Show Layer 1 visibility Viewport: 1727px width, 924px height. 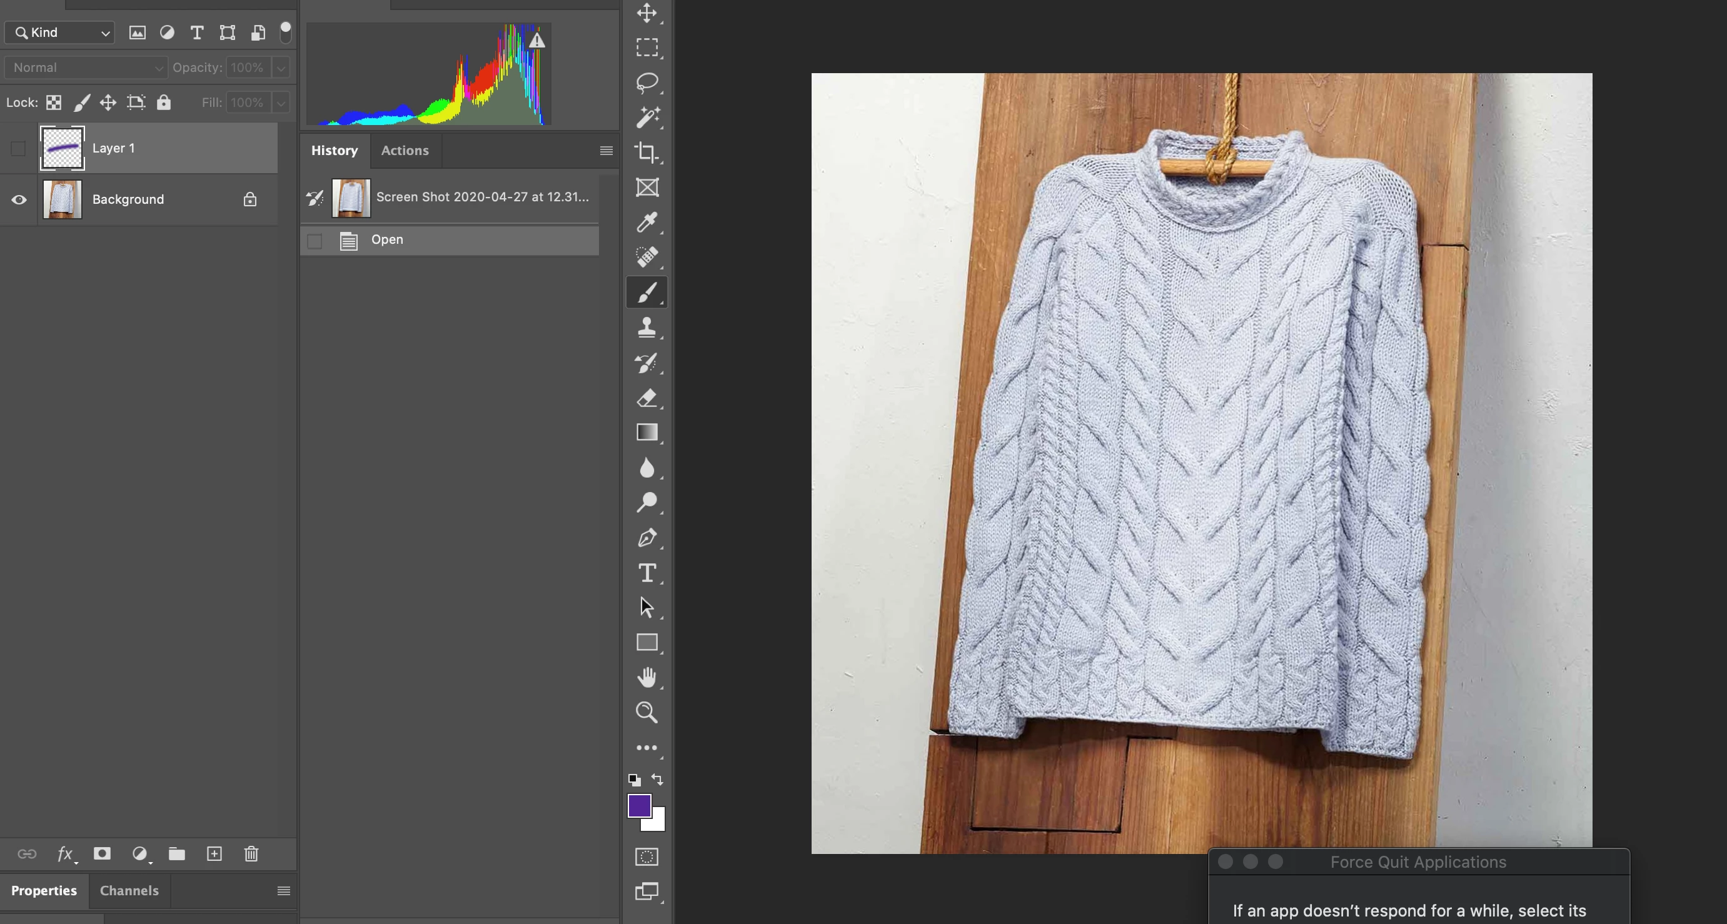19,148
